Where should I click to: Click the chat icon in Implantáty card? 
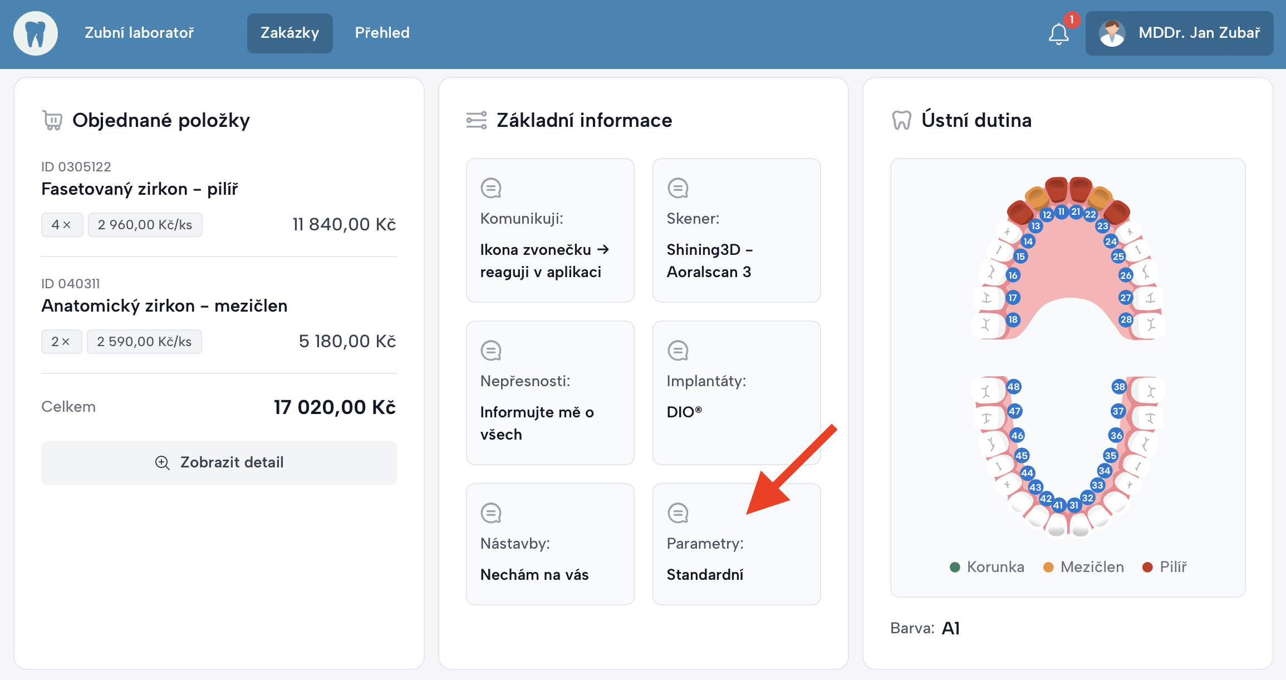678,351
